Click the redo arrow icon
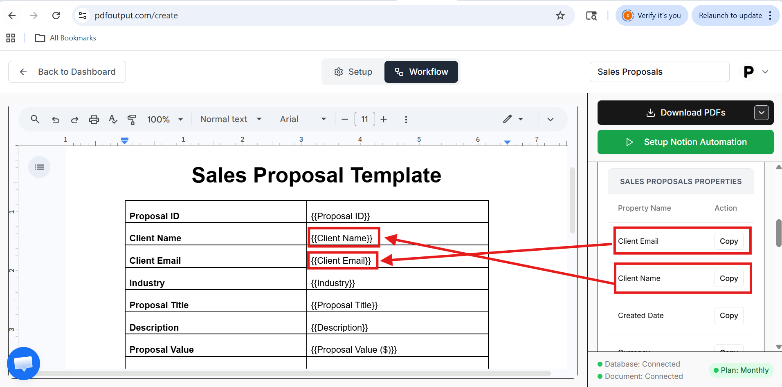This screenshot has height=387, width=782. tap(74, 120)
